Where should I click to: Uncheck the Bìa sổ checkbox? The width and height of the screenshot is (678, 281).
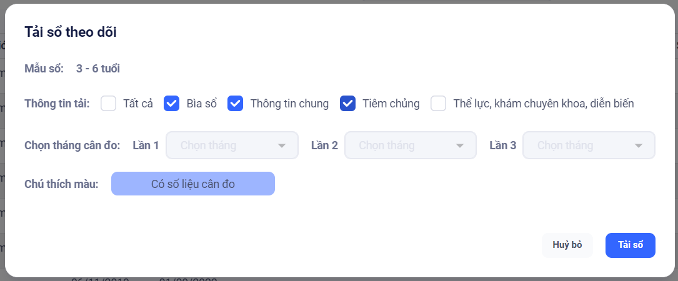(x=172, y=104)
